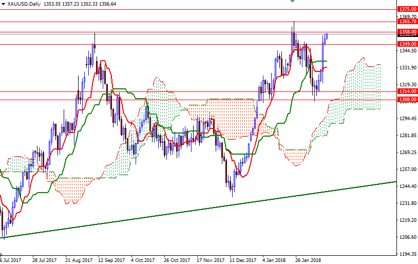
Task: Click the 1331.90 value on price axis
Action: [x=408, y=68]
